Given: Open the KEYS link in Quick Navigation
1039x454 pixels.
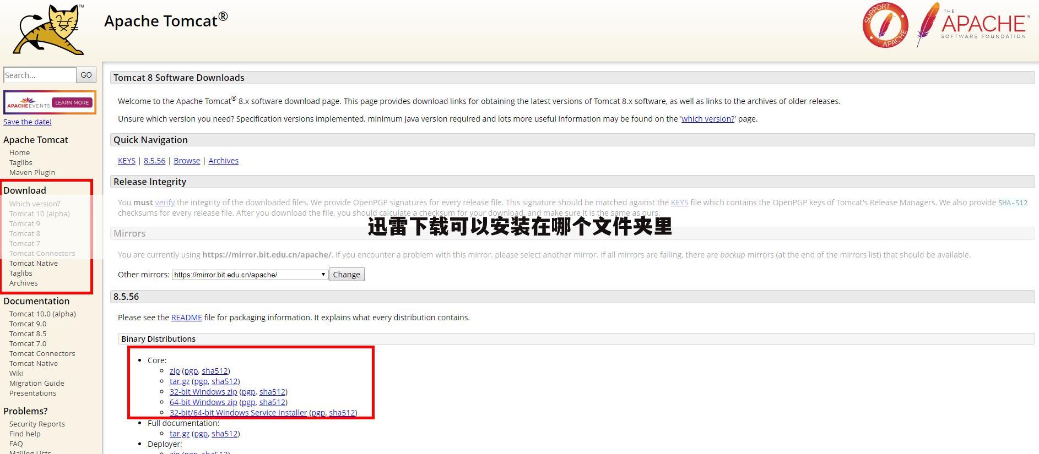Looking at the screenshot, I should pos(127,161).
